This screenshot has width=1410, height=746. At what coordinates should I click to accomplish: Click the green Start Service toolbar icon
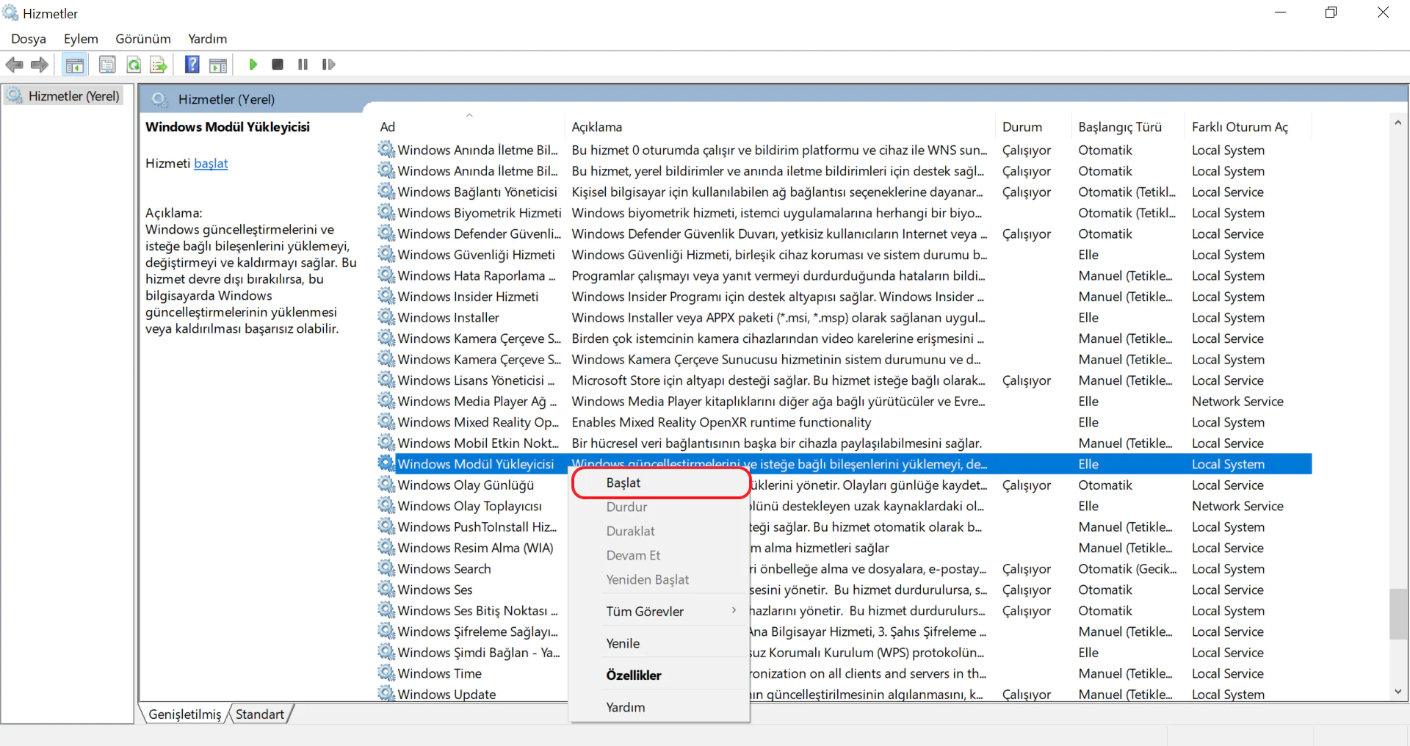253,65
